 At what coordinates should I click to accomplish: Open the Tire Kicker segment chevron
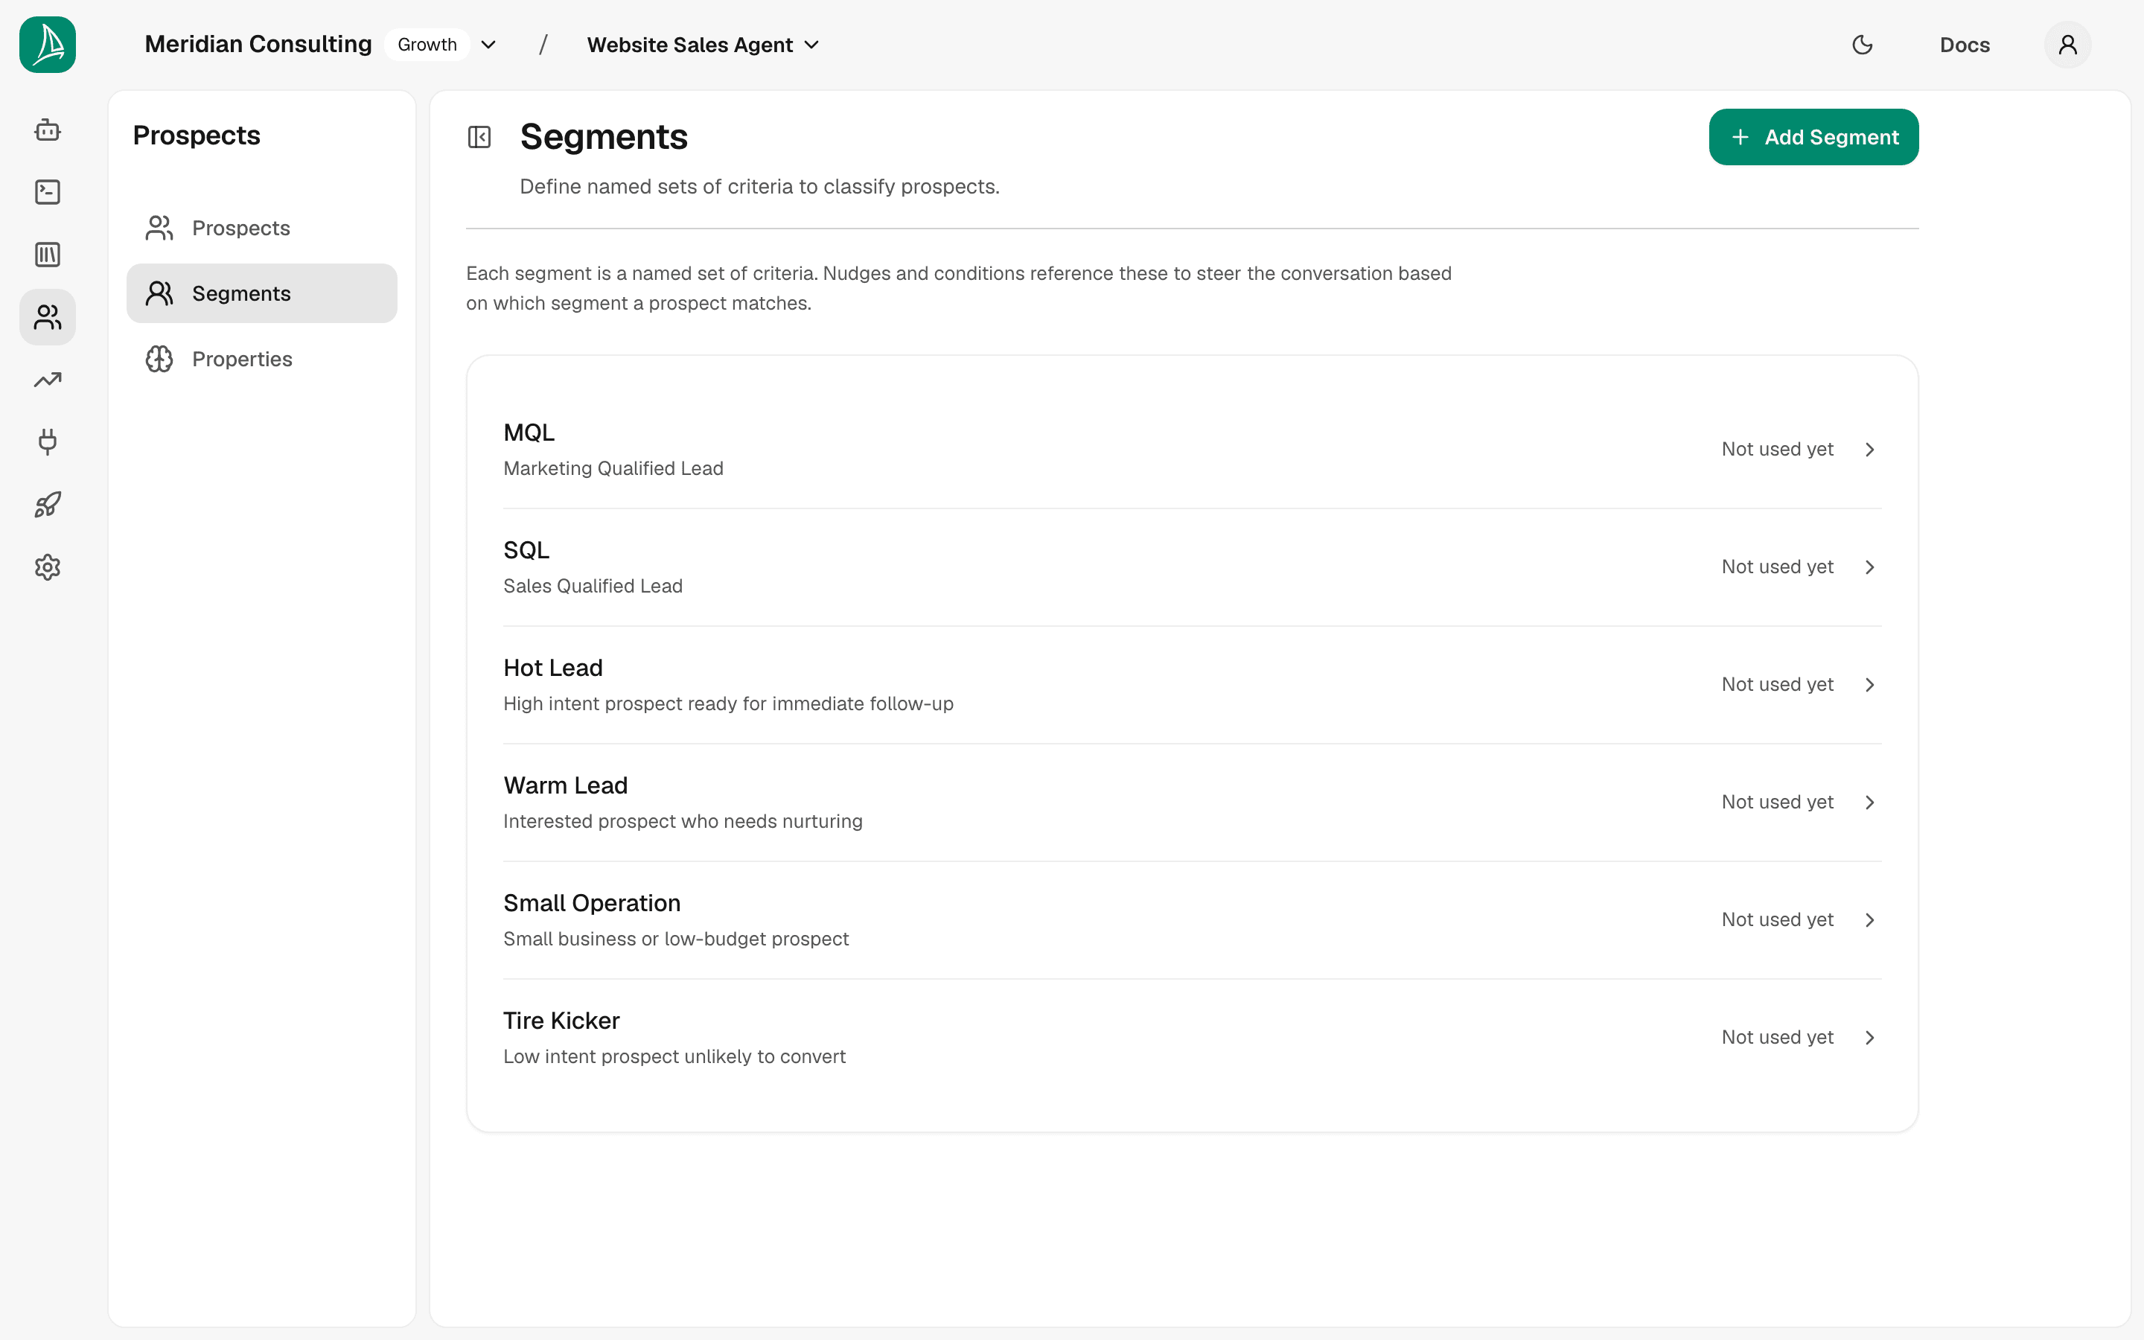[x=1869, y=1038]
